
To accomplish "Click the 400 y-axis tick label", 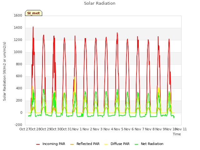I will click(19, 88).
